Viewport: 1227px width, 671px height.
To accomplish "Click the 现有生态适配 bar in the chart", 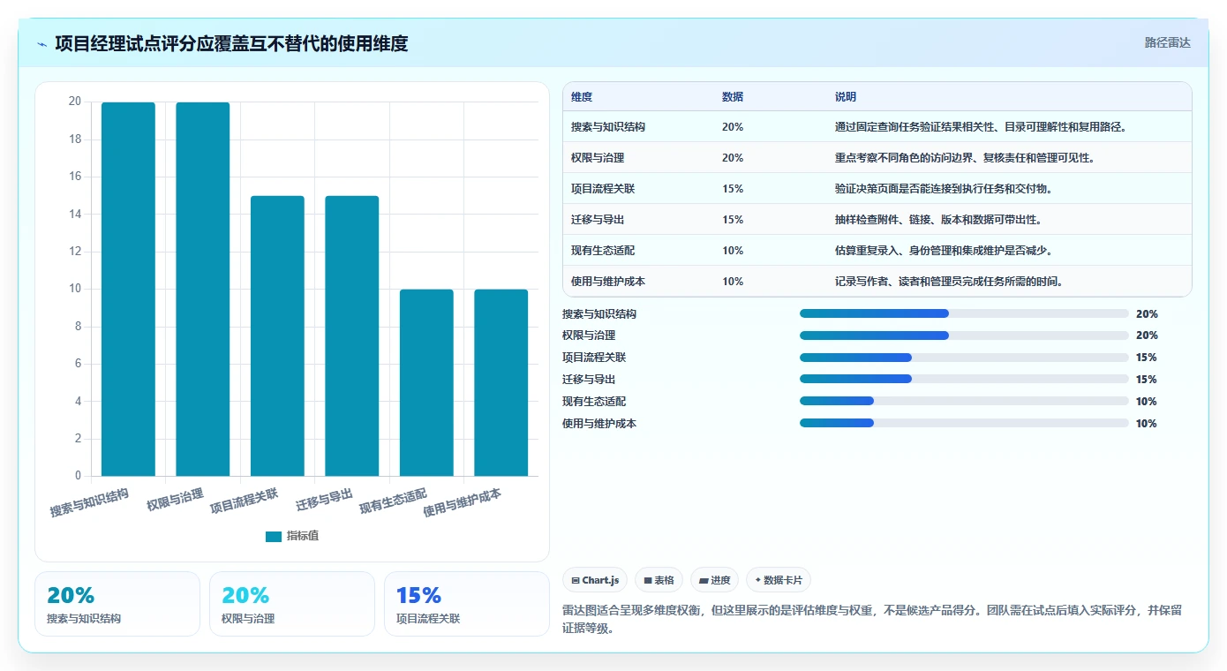I will coord(426,383).
